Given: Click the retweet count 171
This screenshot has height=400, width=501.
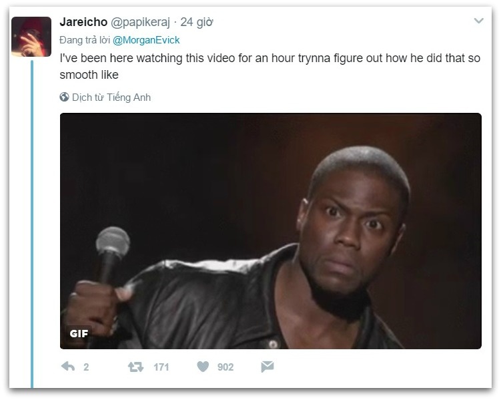Looking at the screenshot, I should click(x=161, y=367).
